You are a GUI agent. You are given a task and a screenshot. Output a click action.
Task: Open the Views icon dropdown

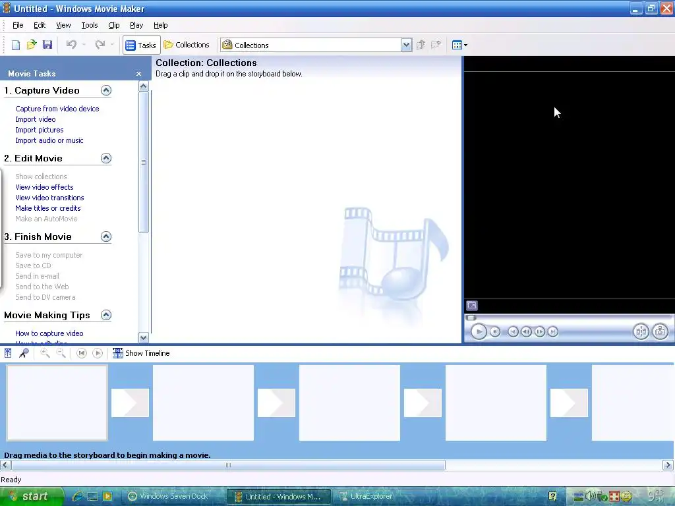(x=459, y=45)
